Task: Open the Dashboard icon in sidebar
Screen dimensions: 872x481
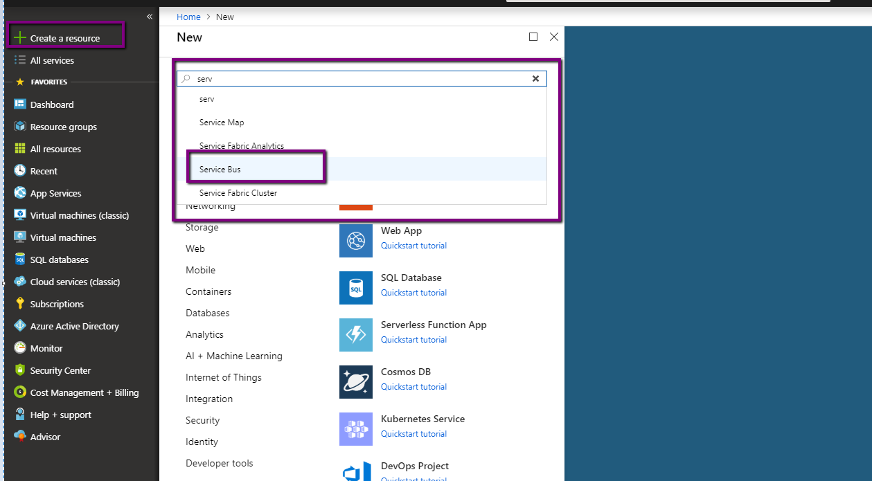Action: coord(20,105)
